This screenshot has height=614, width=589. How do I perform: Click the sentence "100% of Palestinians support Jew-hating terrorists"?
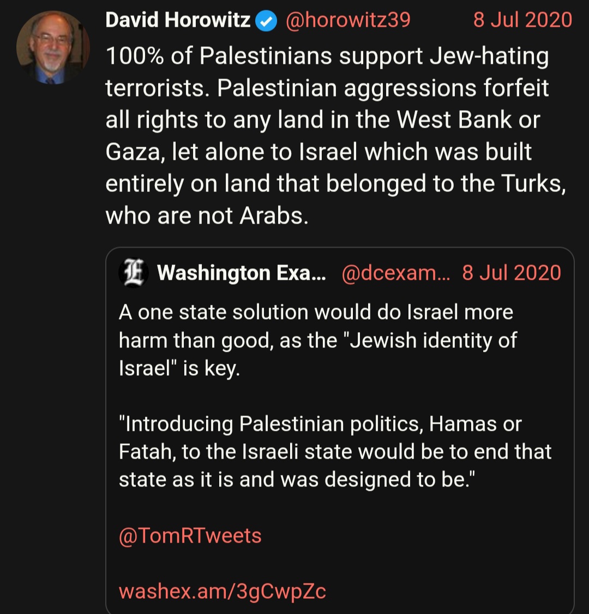tap(327, 57)
